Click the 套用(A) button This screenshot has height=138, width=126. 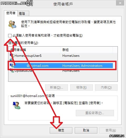click(x=111, y=130)
